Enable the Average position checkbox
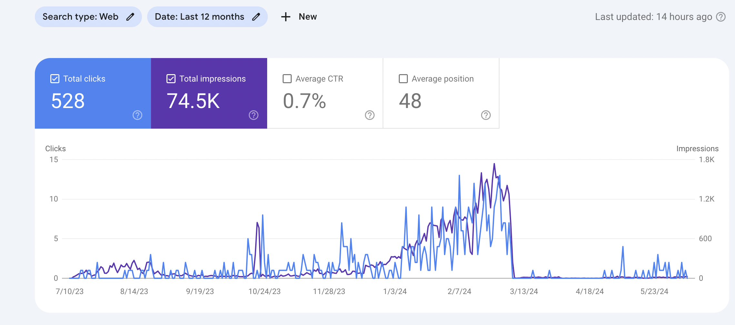This screenshot has width=735, height=325. pos(403,79)
